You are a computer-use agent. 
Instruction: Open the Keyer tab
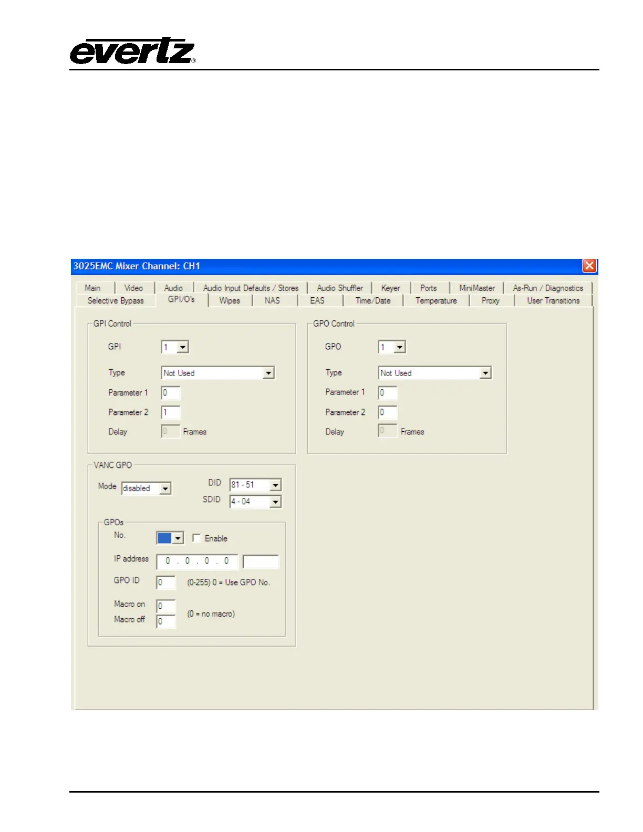click(x=391, y=288)
